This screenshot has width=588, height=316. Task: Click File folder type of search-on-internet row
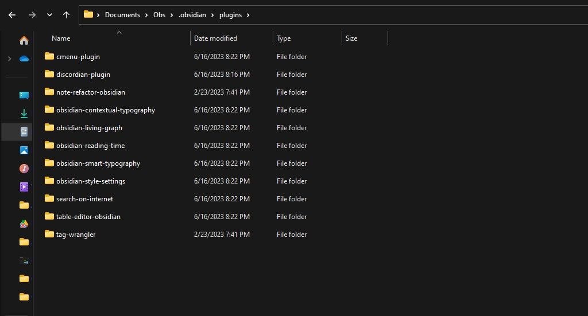tap(292, 199)
